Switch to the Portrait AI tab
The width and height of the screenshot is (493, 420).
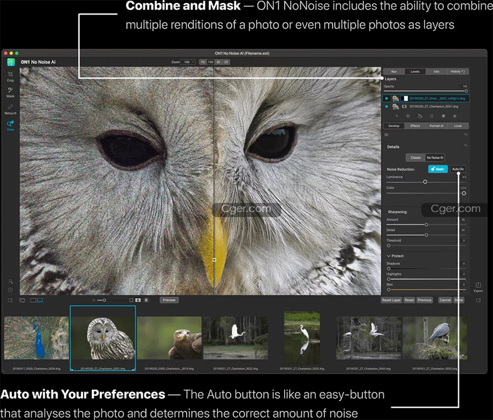coord(436,126)
